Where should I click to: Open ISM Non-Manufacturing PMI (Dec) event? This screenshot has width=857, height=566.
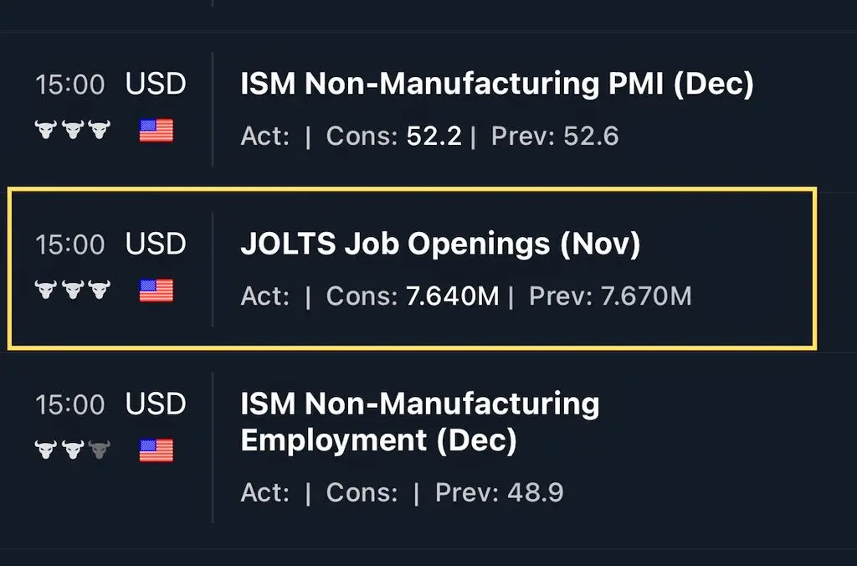tap(496, 85)
